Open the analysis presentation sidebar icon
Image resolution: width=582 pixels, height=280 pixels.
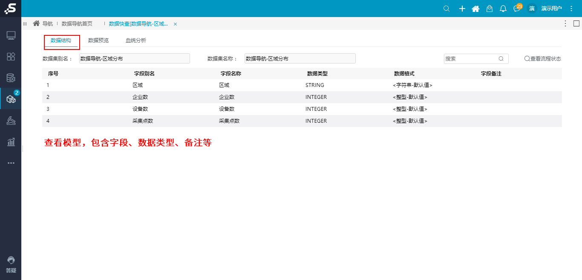point(11,121)
